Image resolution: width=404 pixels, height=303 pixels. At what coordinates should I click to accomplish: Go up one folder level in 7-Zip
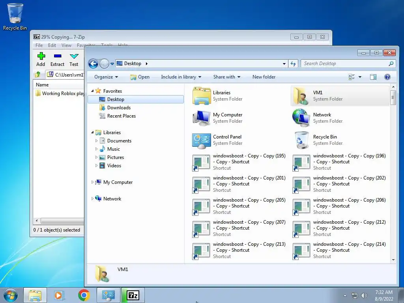click(x=38, y=75)
